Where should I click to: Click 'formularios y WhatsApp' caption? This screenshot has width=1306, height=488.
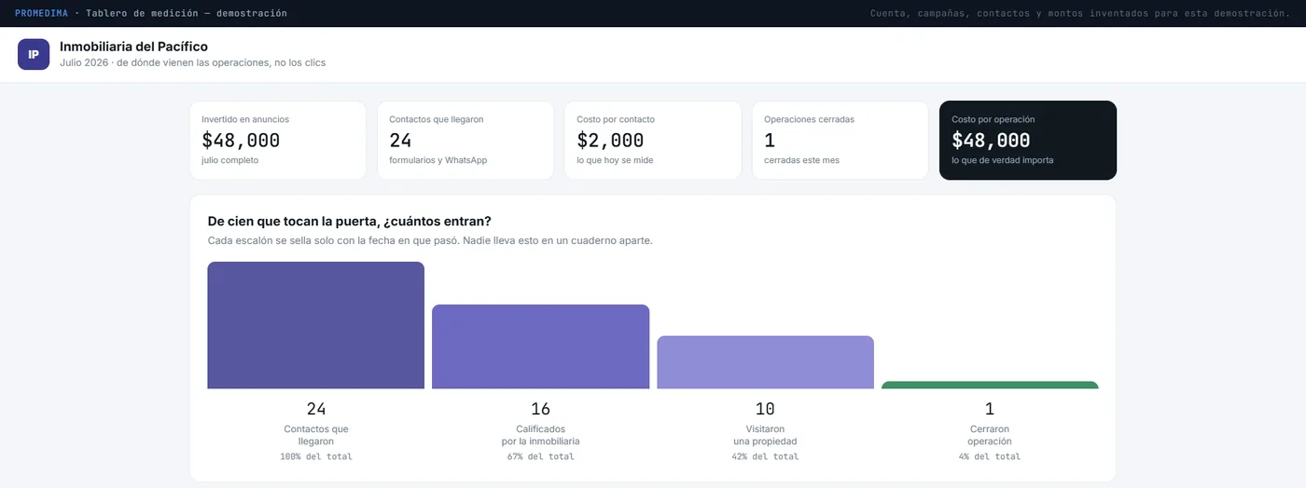(x=438, y=160)
